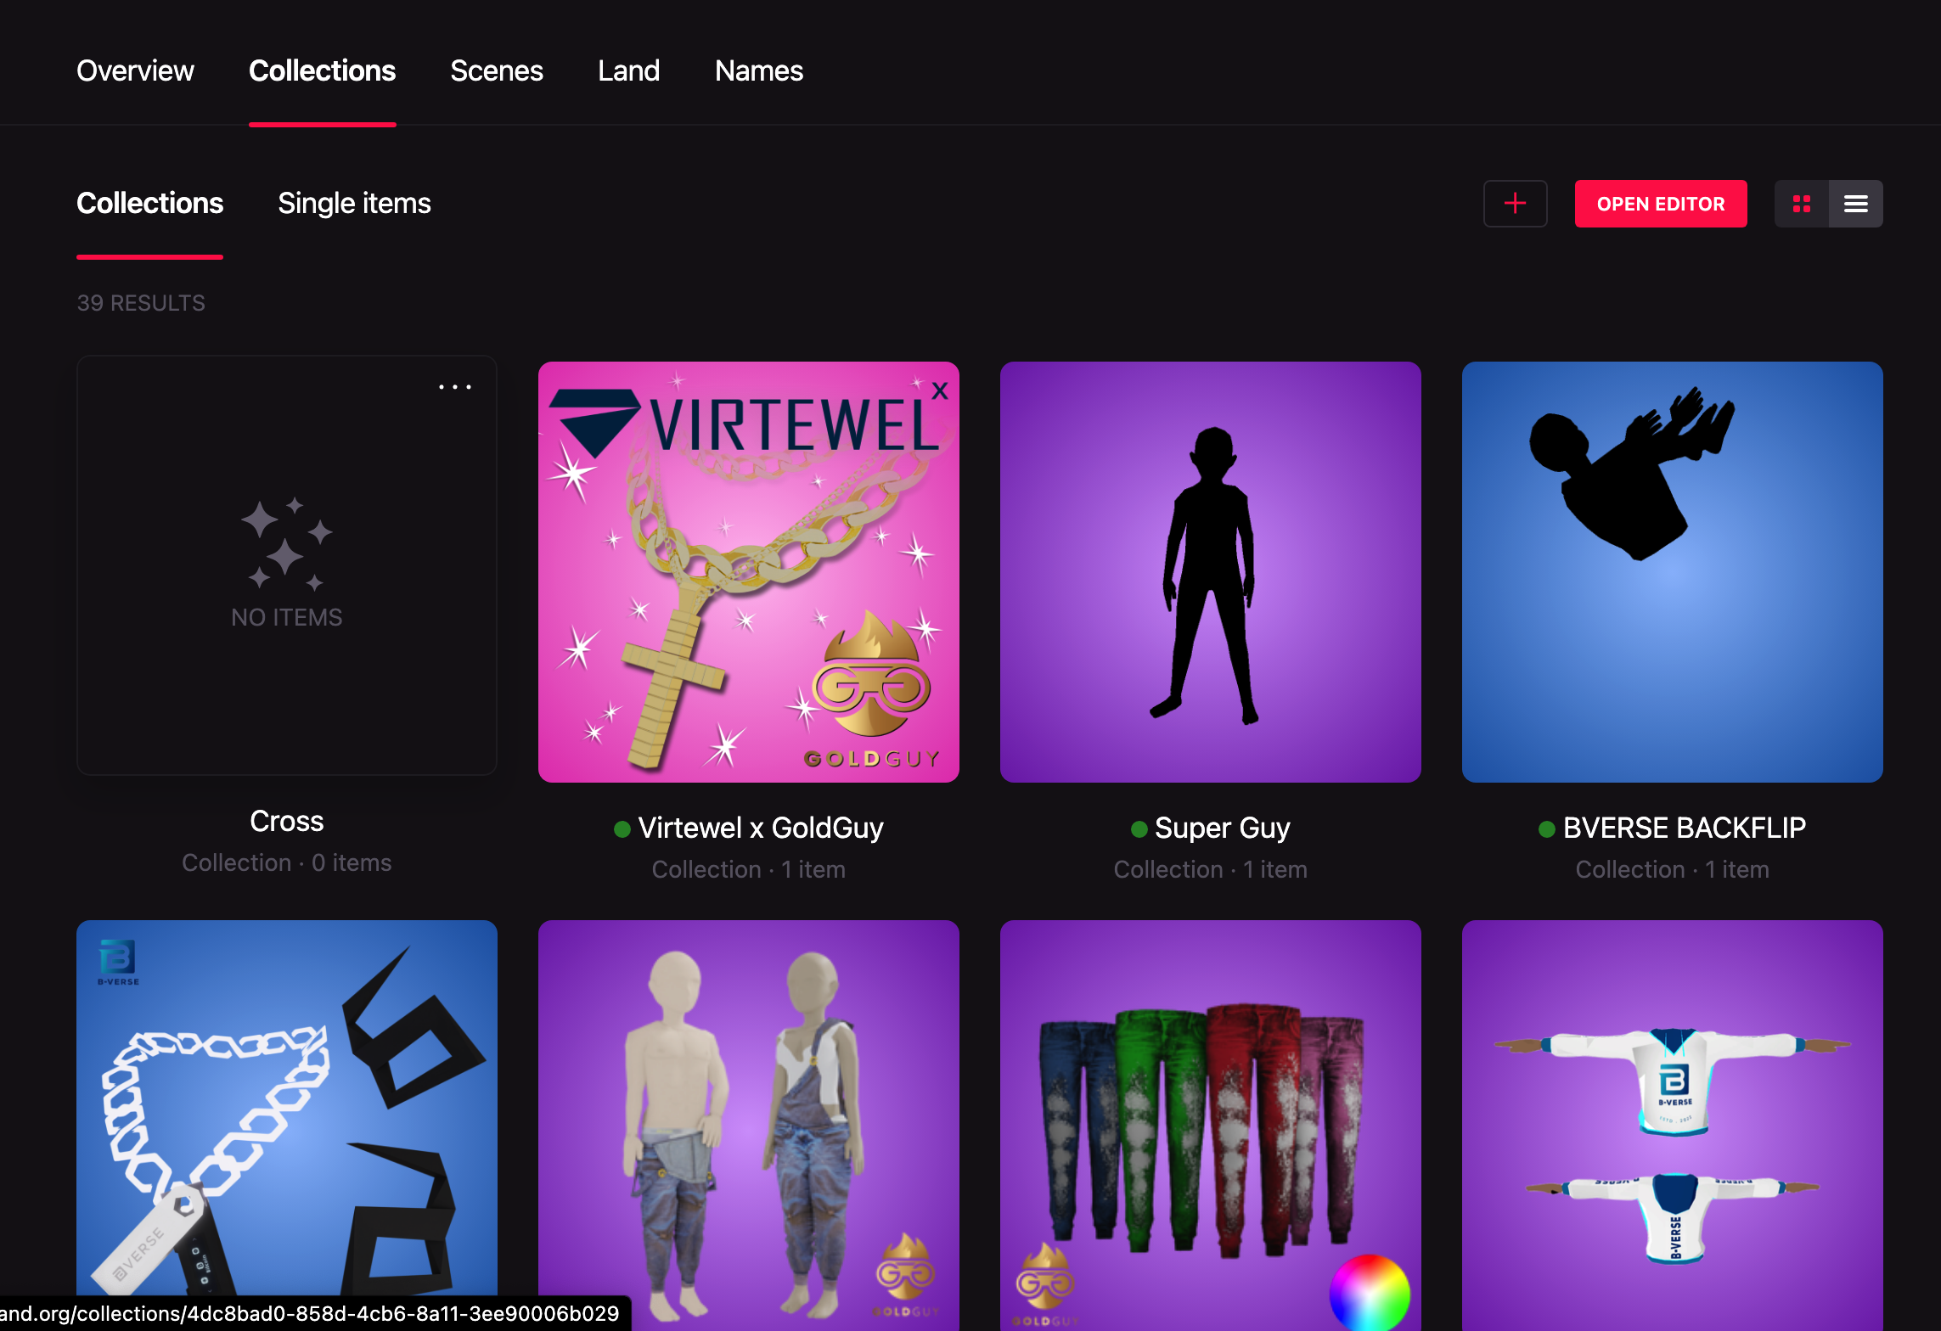Click the OPEN EDITOR button

(1660, 204)
